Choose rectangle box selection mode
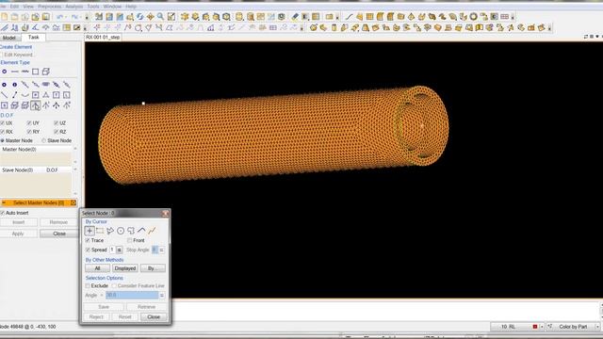Screen dimensions: 603x339 pyautogui.click(x=100, y=231)
